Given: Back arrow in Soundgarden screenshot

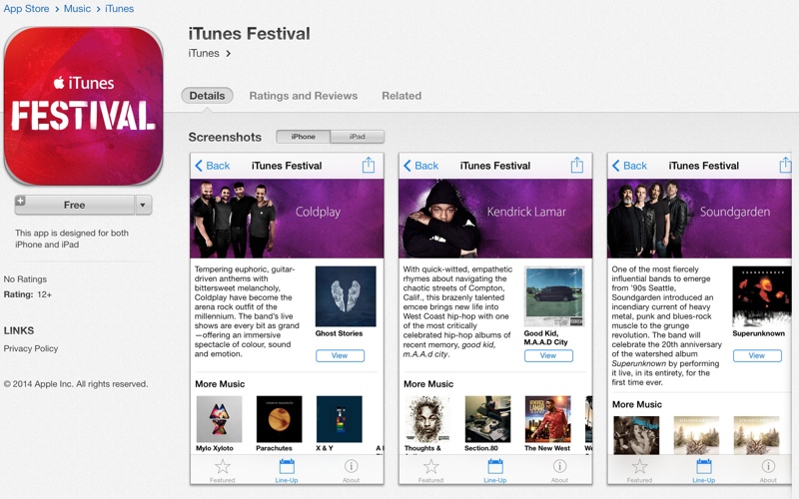Looking at the screenshot, I should 615,166.
